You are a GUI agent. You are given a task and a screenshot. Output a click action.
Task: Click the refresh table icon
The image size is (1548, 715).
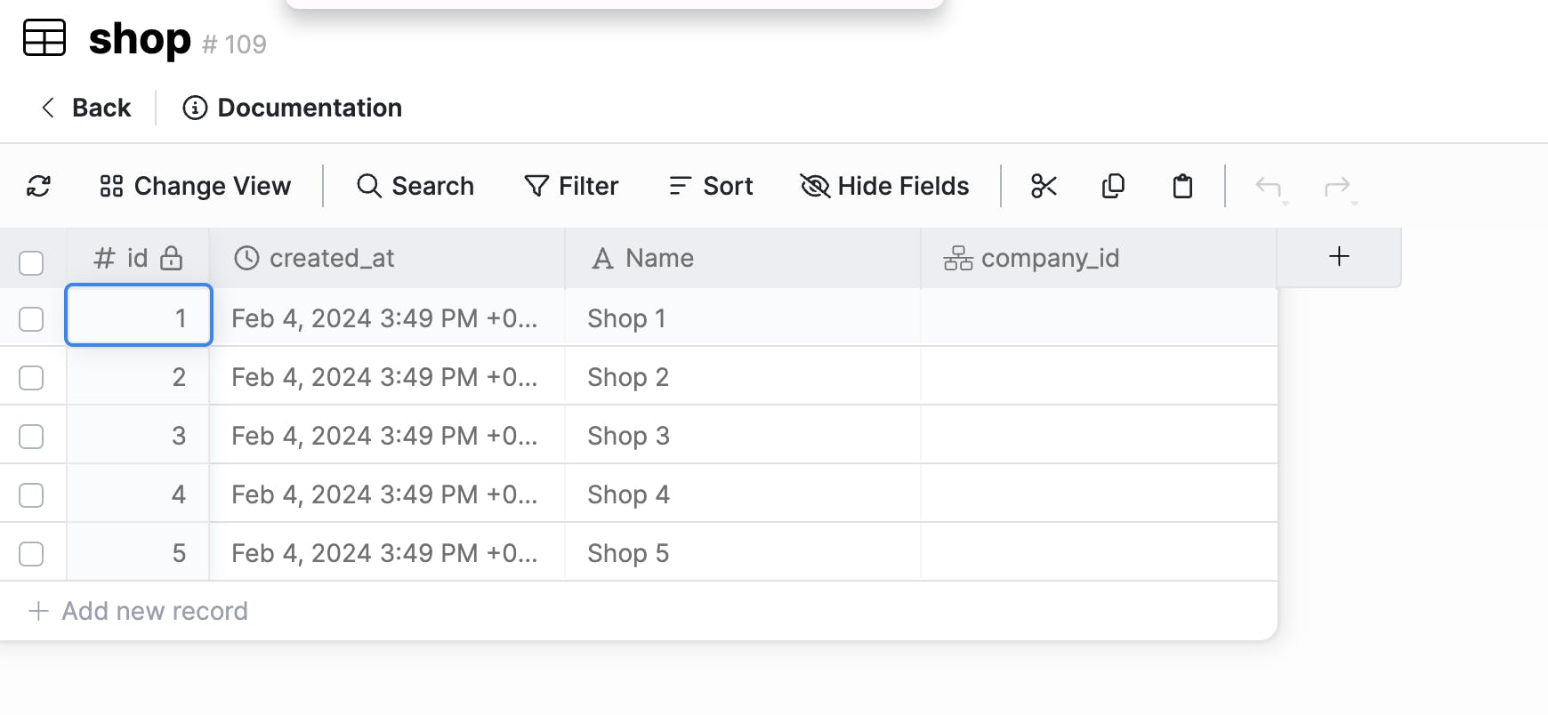pos(38,186)
